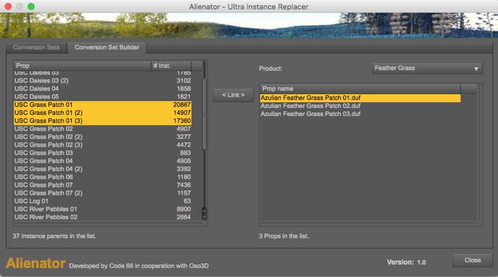Select USC Grass Patch 01 (2) row
The height and width of the screenshot is (277, 498).
102,113
